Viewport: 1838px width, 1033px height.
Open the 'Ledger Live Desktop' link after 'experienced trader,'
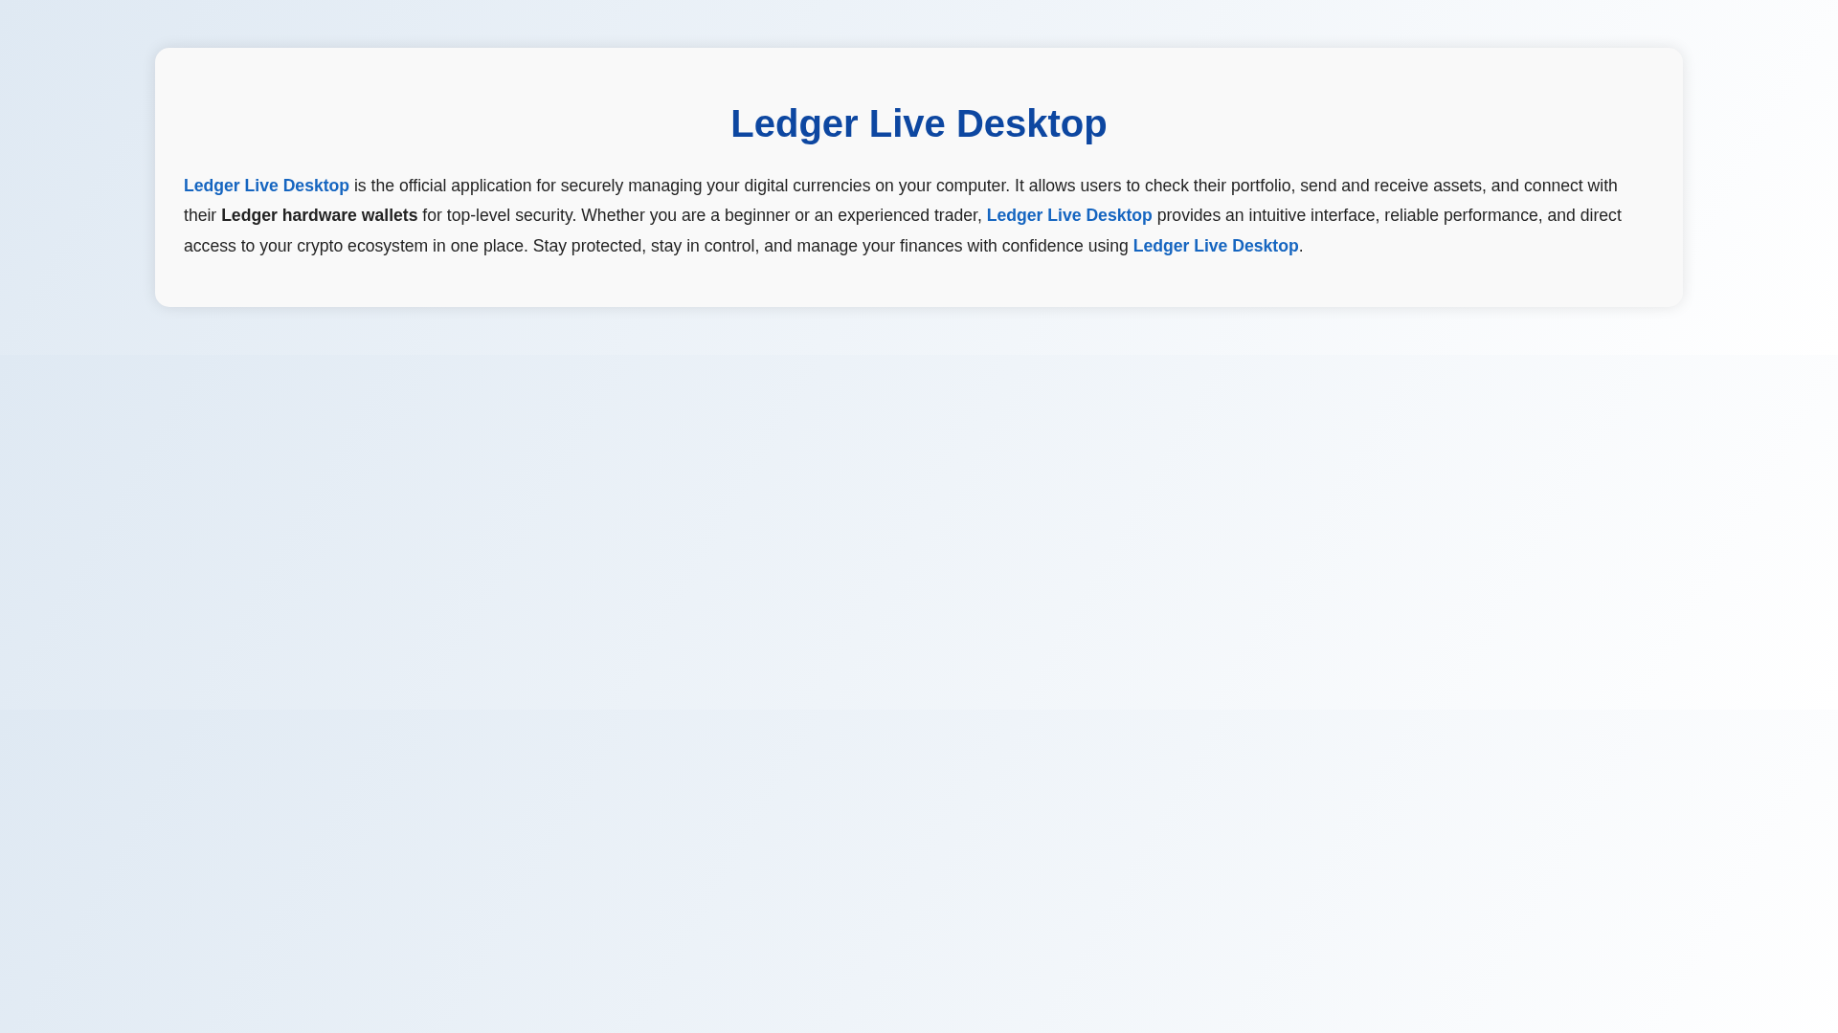pyautogui.click(x=1069, y=215)
